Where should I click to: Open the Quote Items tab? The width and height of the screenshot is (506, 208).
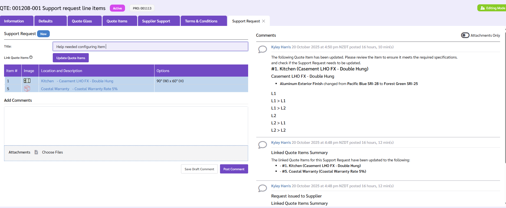117,21
